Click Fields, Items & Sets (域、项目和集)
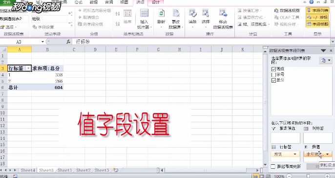The height and width of the screenshot is (178, 335). click(x=253, y=24)
